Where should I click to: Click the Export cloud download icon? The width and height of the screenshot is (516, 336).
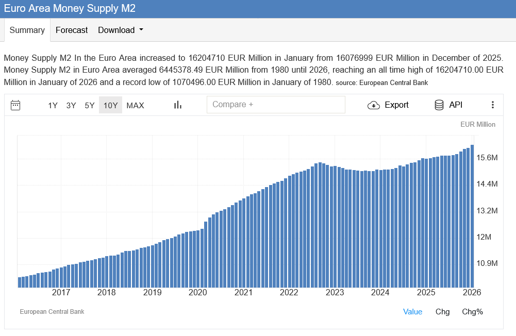point(373,105)
